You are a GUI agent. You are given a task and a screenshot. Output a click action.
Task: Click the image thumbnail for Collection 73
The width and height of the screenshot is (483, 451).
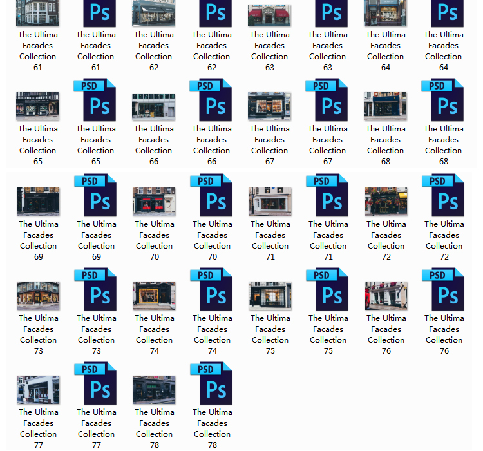38,296
